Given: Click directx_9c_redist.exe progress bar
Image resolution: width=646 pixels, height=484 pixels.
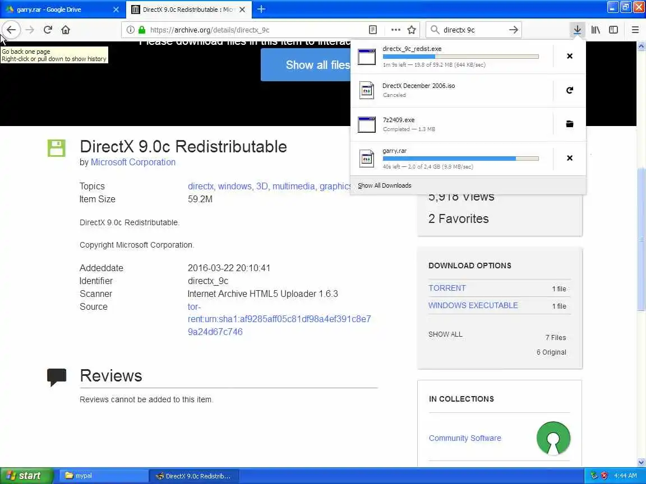Looking at the screenshot, I should click(460, 57).
